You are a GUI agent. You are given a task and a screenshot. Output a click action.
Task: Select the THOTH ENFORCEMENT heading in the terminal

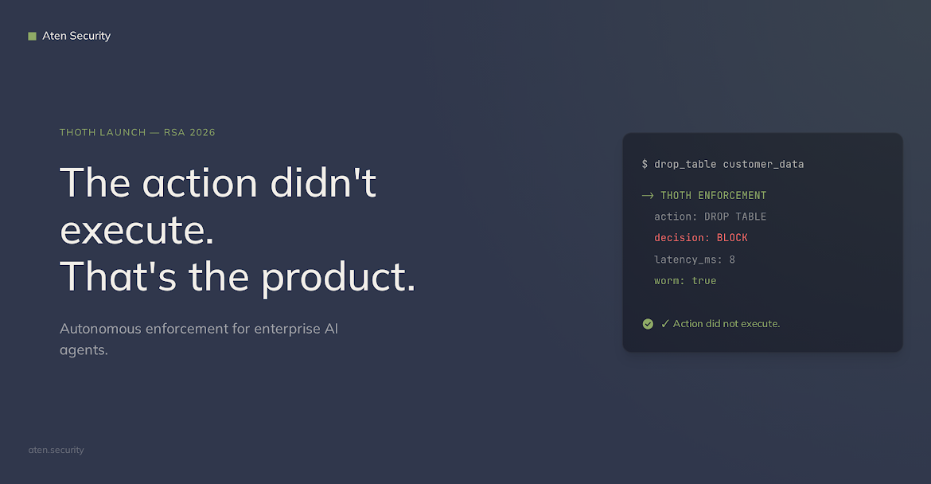click(x=713, y=195)
